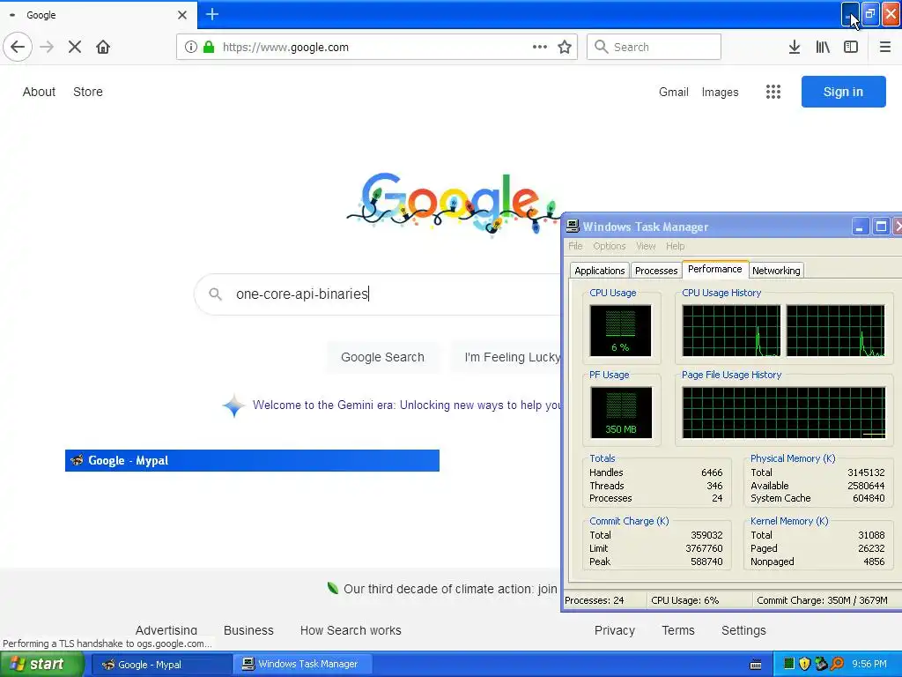Image resolution: width=902 pixels, height=677 pixels.
Task: Open the Business footer link
Action: pos(248,630)
